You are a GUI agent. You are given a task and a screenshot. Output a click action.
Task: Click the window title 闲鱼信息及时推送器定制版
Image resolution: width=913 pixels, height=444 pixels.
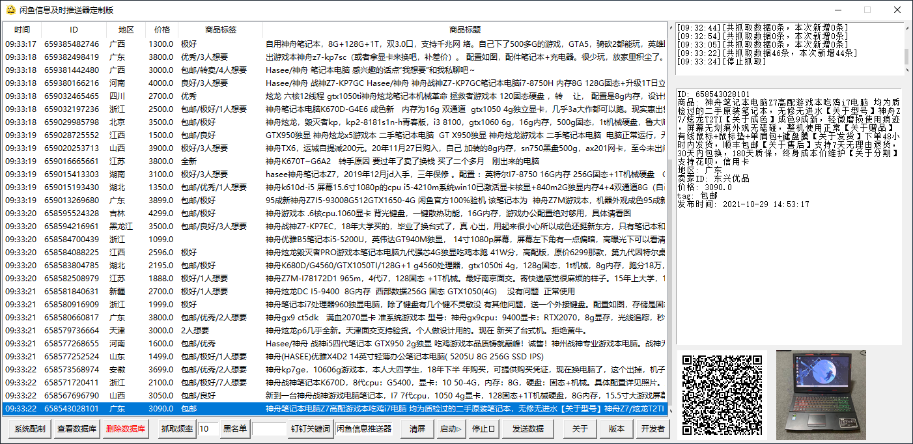(66, 10)
